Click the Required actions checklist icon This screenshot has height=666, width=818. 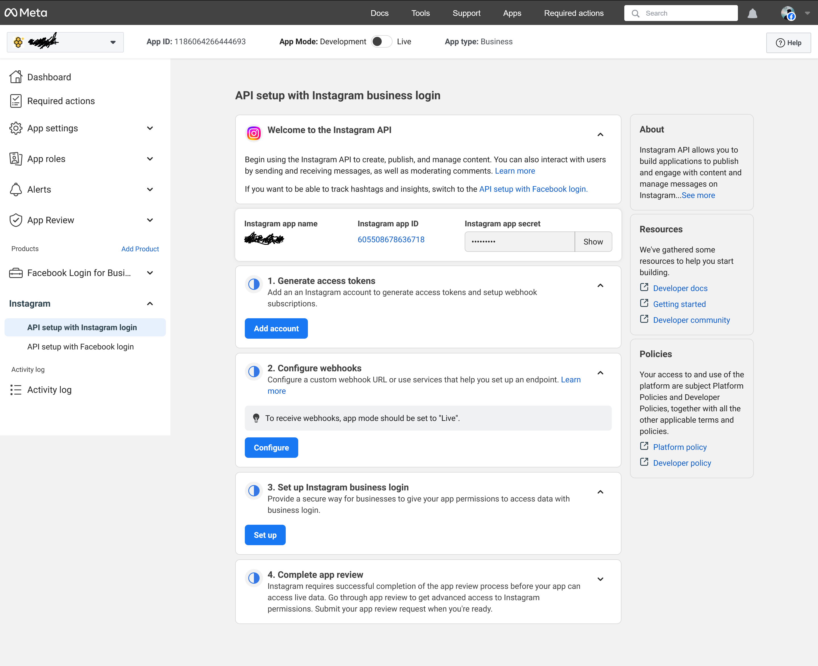16,101
